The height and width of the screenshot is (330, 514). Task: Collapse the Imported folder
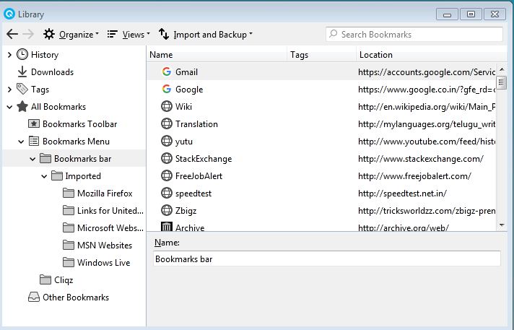(x=44, y=176)
